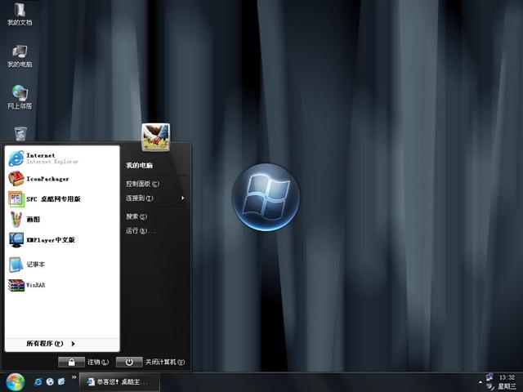This screenshot has height=392, width=523.
Task: Click 星期三 weekday text in tray
Action: pos(507,386)
